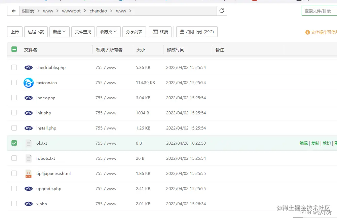Click the text file icon for ok.txt
This screenshot has width=337, height=218.
[x=29, y=143]
